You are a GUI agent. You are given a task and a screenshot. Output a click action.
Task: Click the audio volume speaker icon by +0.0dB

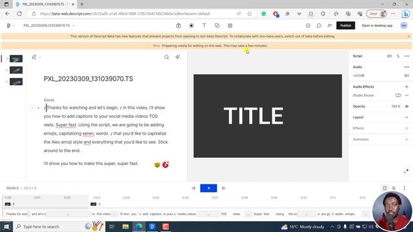point(407,75)
